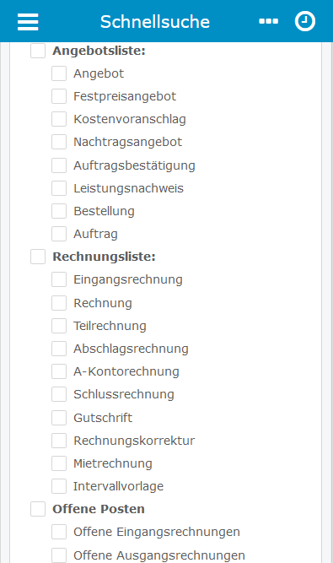
Task: Tick the Leistungsnachweis checkbox
Action: click(x=59, y=188)
